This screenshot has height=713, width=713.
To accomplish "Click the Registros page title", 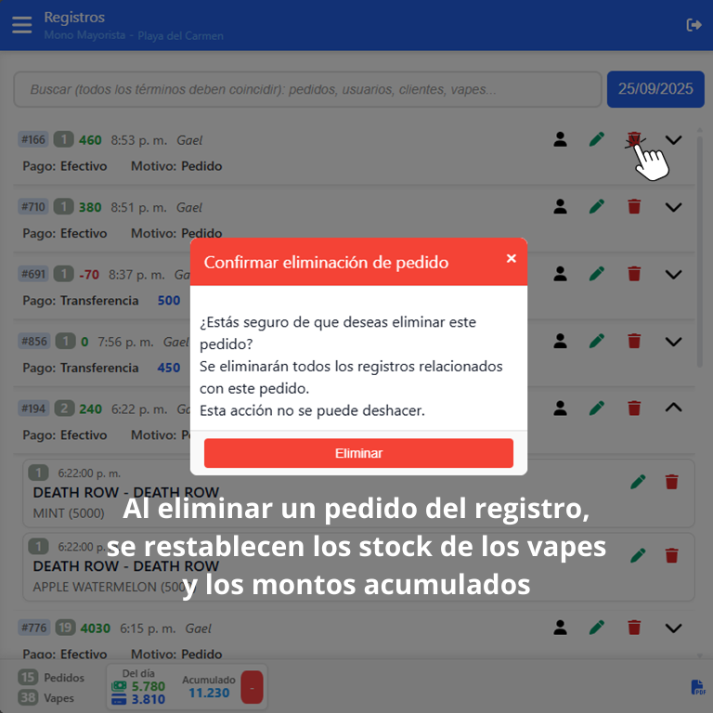I will tap(74, 18).
